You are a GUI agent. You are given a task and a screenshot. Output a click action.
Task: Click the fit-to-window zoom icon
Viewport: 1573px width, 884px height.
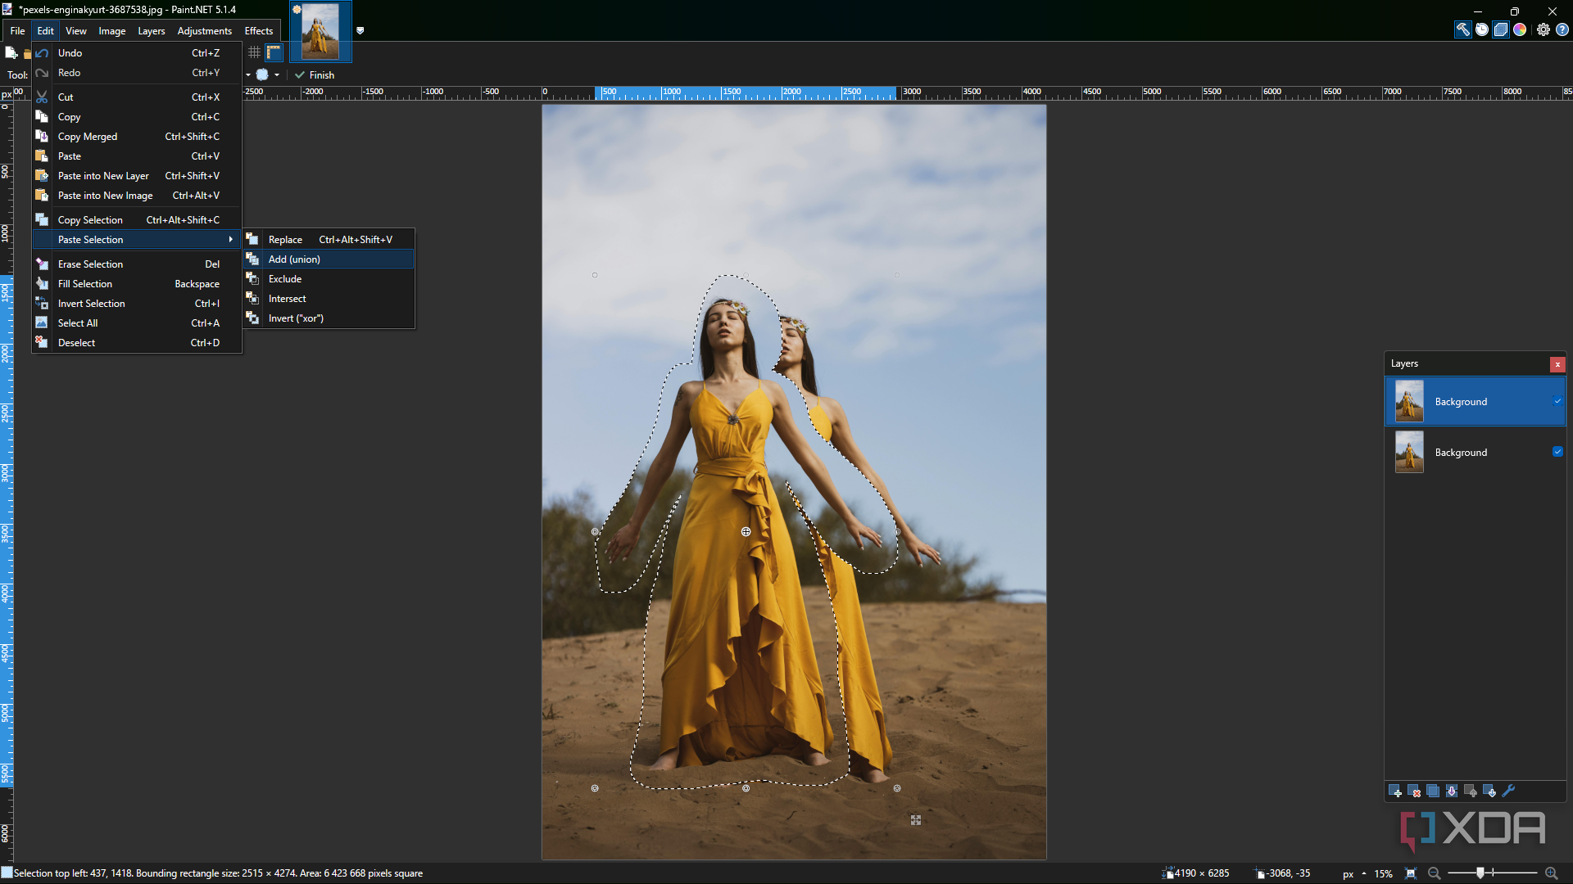1411,873
